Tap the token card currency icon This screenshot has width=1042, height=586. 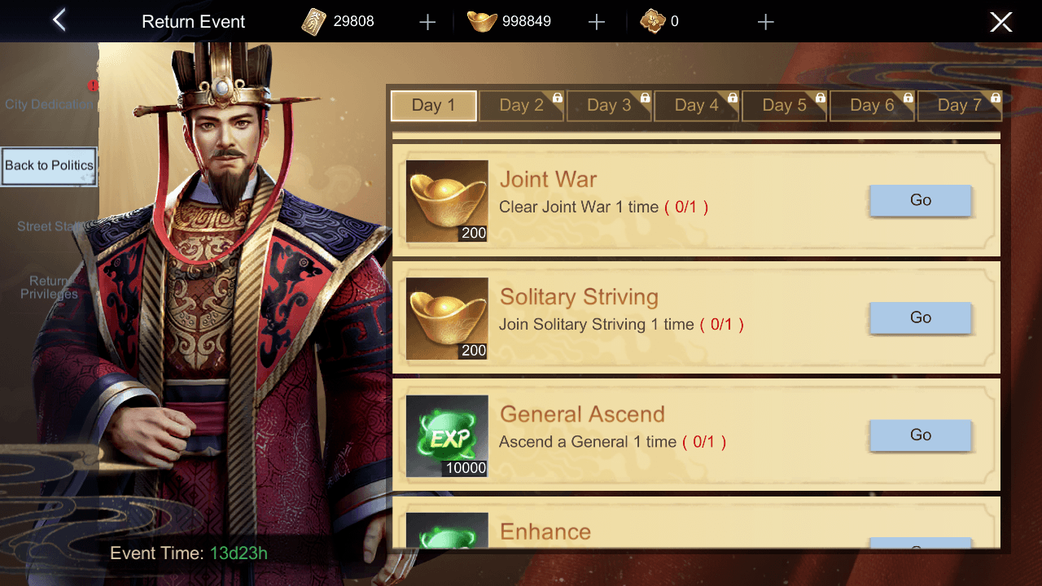[x=314, y=22]
